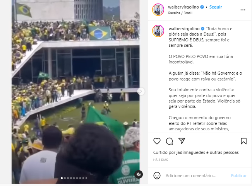Submit the comment with Publicar
This screenshot has width=252, height=186.
[239, 176]
